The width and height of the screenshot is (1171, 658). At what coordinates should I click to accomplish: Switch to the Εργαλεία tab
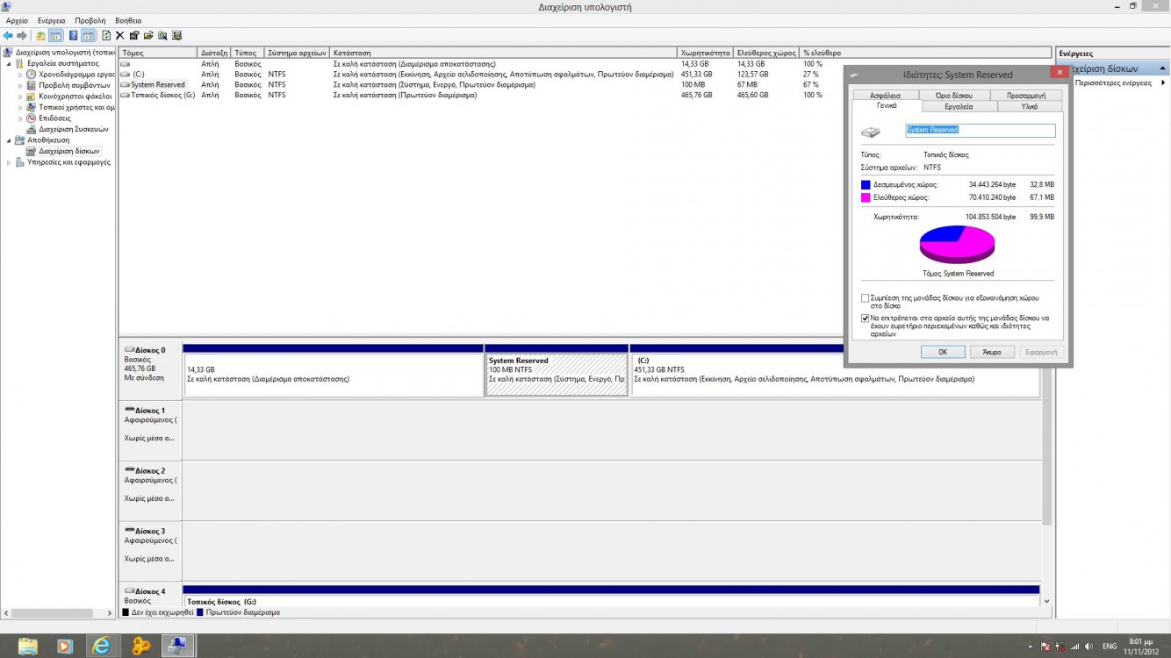point(959,105)
